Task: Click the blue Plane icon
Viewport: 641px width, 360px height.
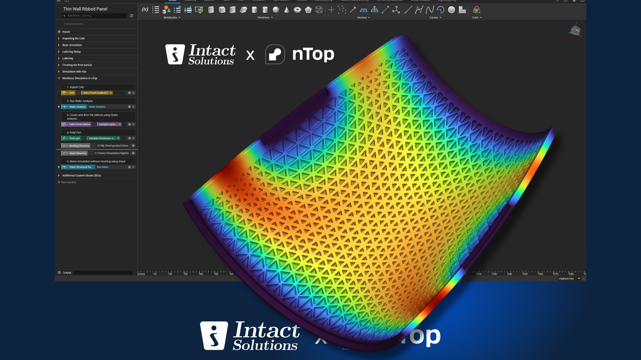Action: (364, 10)
